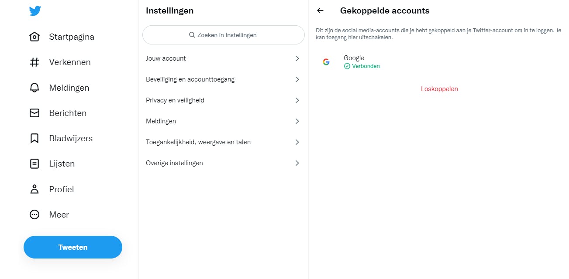Click the Google logo icon
Viewport: 569px width, 279px height.
point(326,62)
